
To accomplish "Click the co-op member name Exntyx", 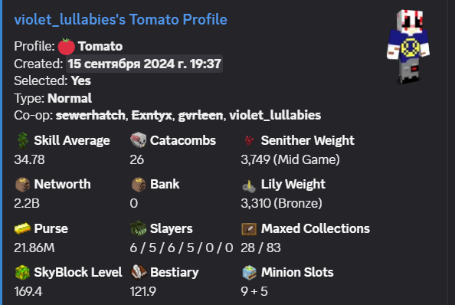I will coord(152,115).
